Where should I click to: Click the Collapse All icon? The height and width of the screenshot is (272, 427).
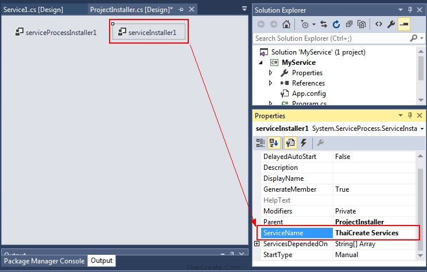pos(349,24)
